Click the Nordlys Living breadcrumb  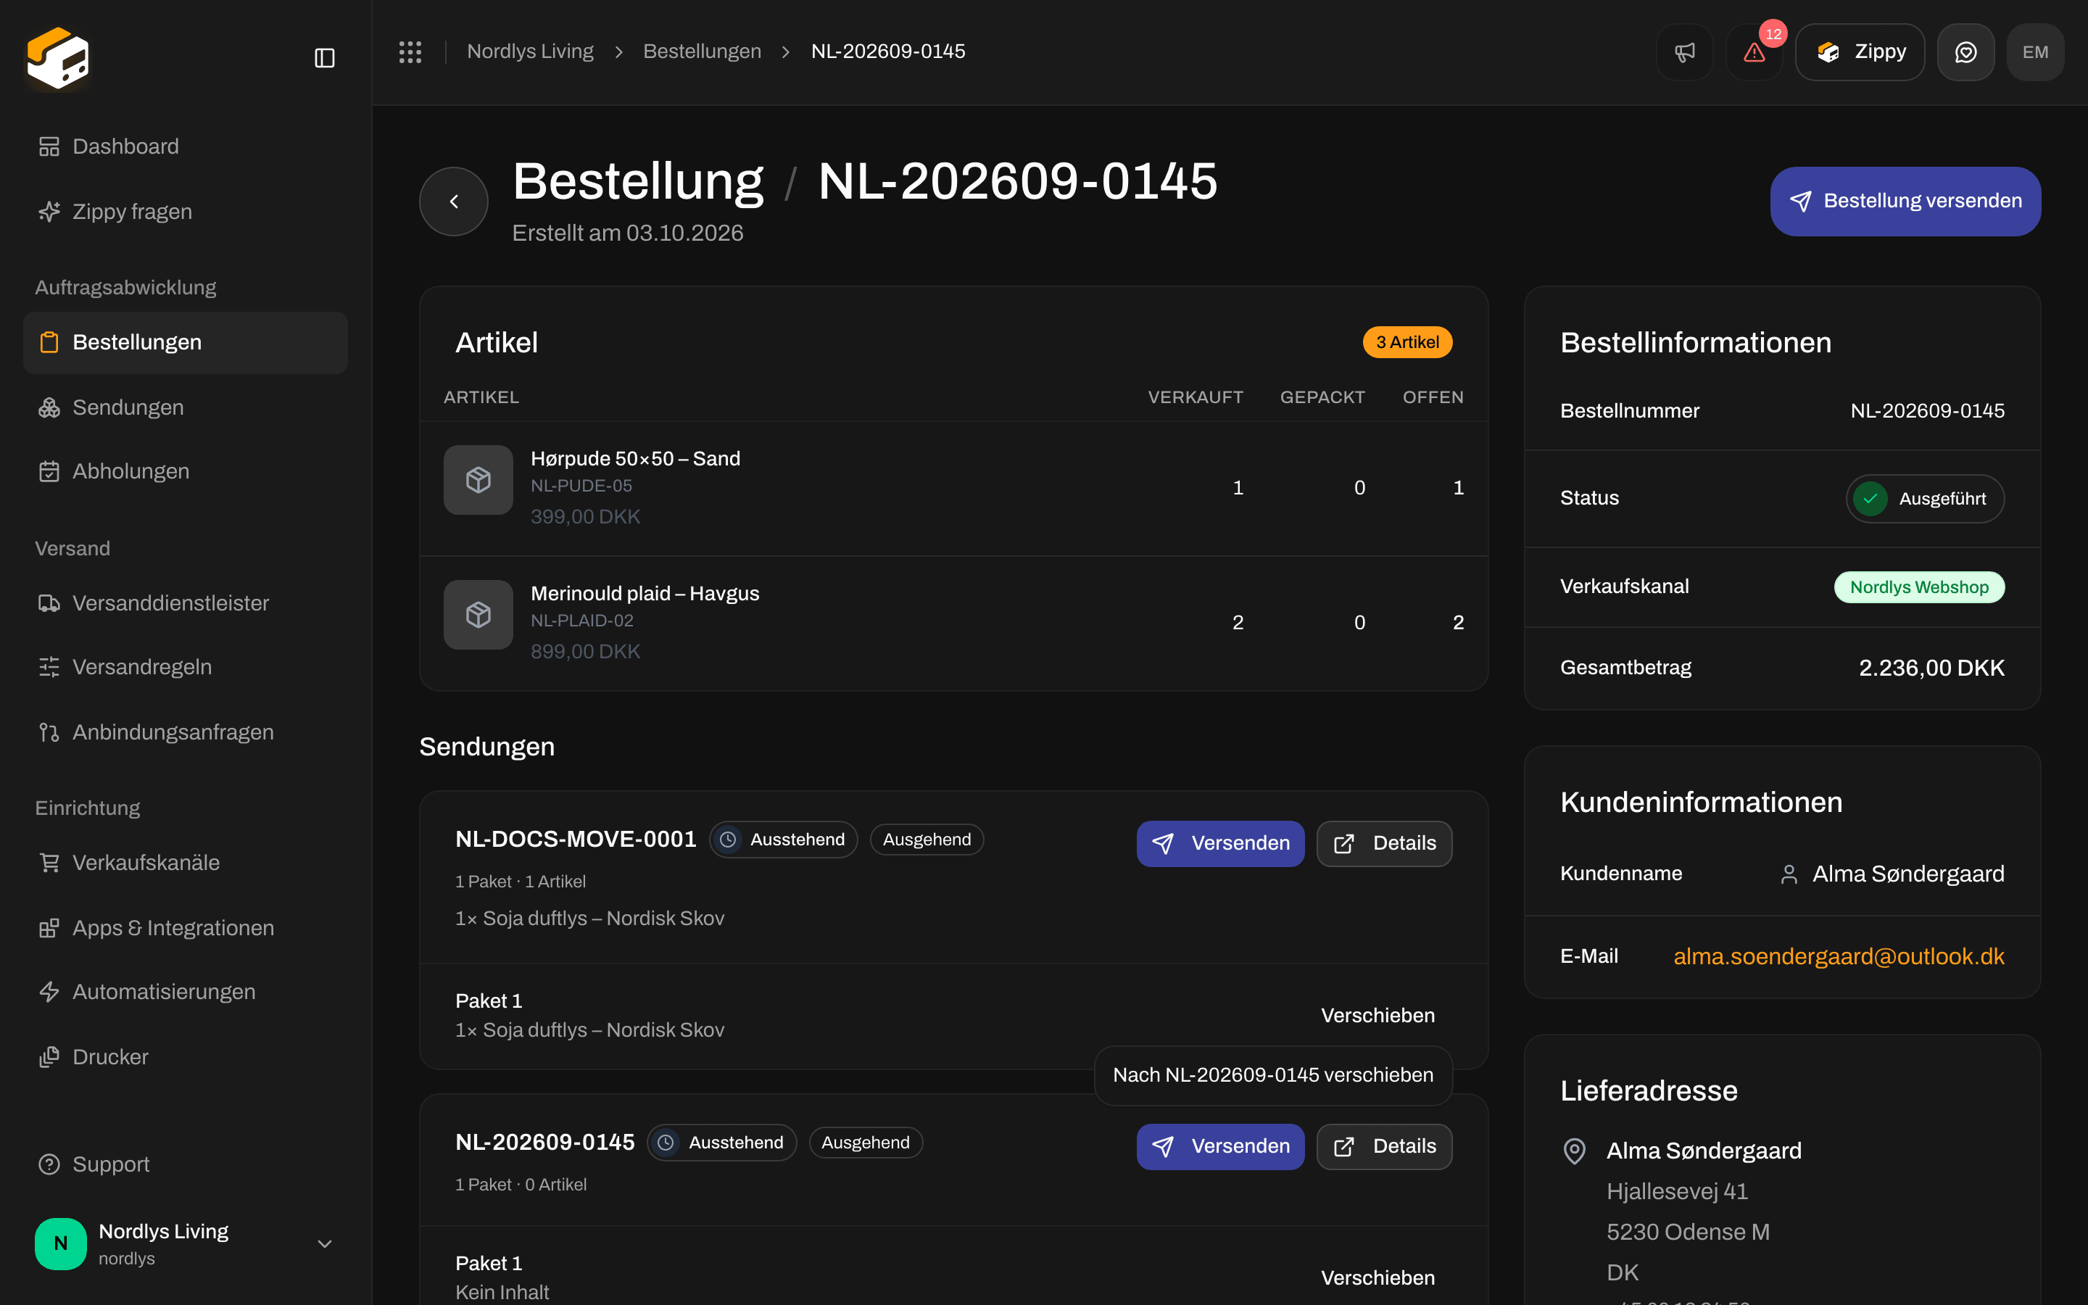530,51
